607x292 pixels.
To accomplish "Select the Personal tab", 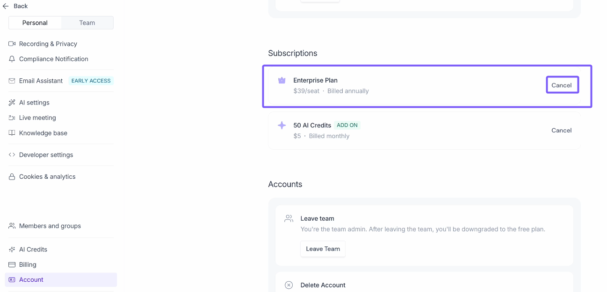I will point(35,23).
